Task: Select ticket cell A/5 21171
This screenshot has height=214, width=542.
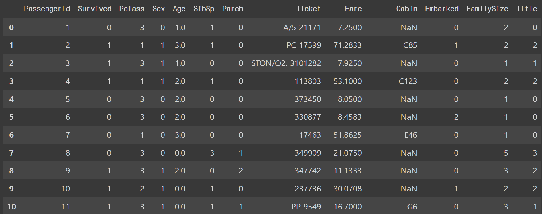Action: 302,27
